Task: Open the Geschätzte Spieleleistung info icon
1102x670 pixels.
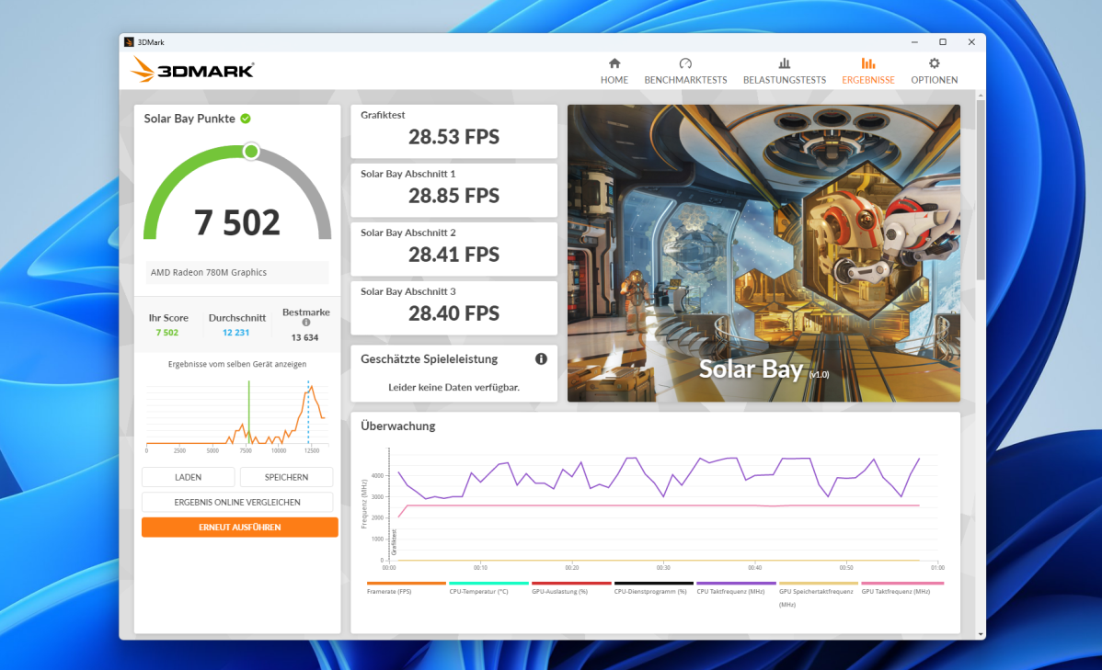Action: (x=541, y=358)
